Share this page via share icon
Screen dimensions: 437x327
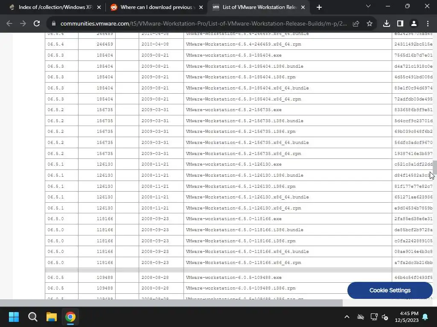pyautogui.click(x=356, y=24)
